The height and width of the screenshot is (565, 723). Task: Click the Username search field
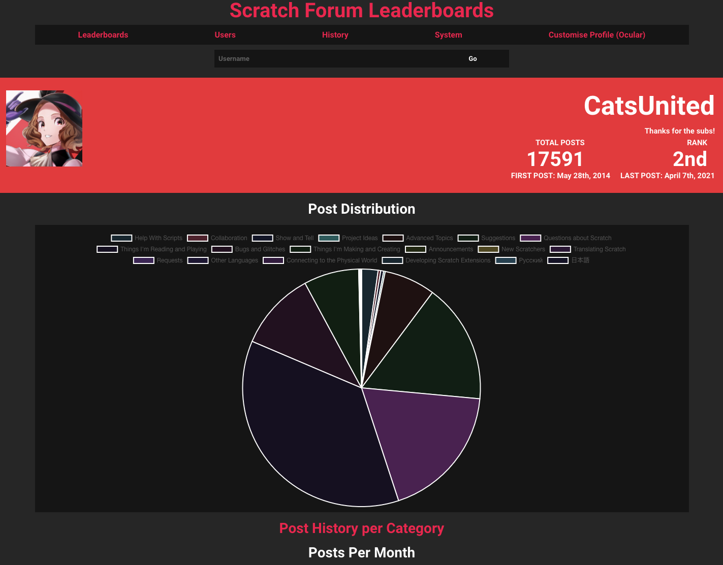coord(326,58)
